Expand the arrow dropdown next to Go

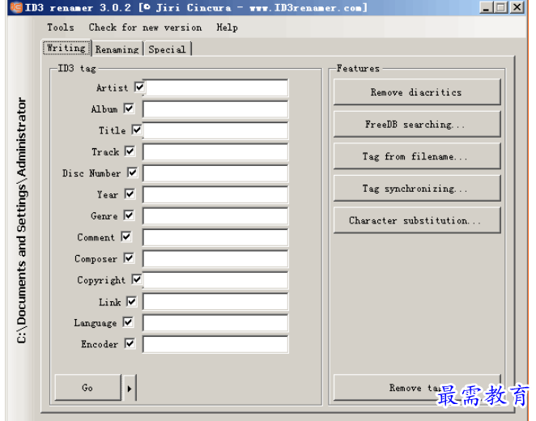click(x=130, y=388)
